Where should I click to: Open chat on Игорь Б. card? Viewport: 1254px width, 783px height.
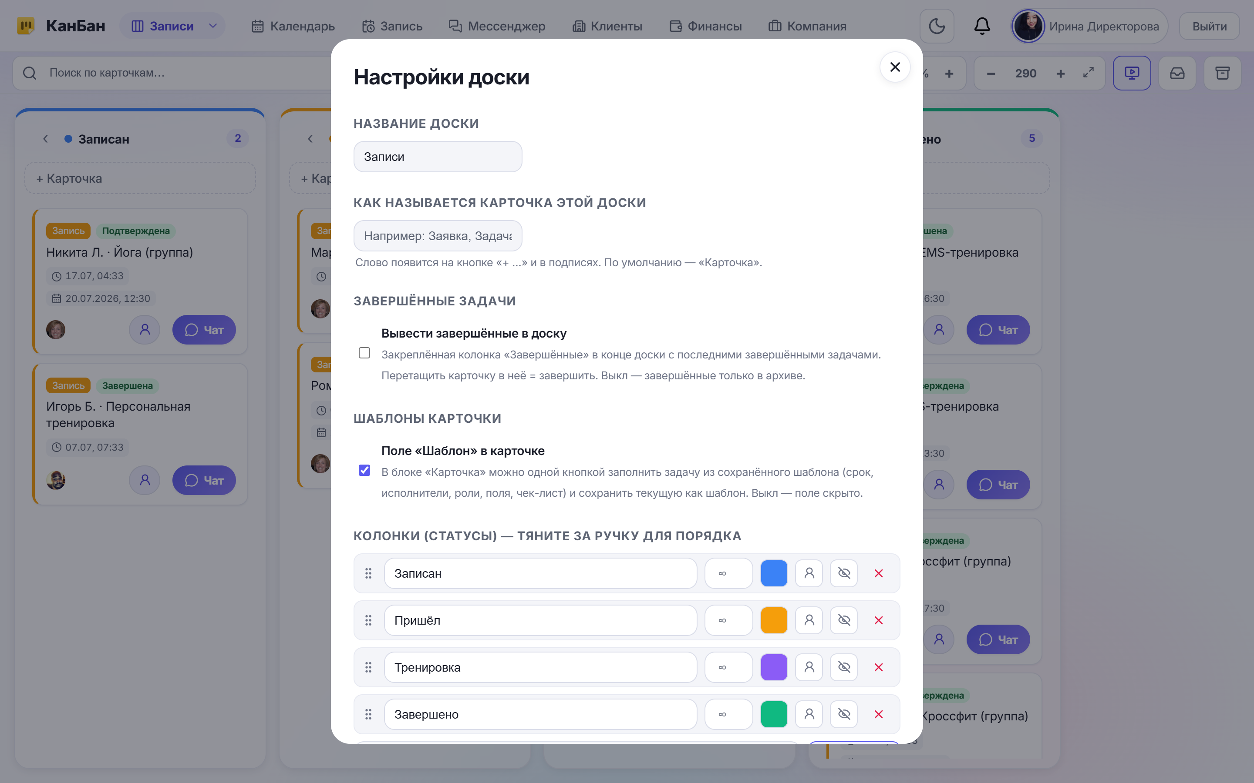204,481
